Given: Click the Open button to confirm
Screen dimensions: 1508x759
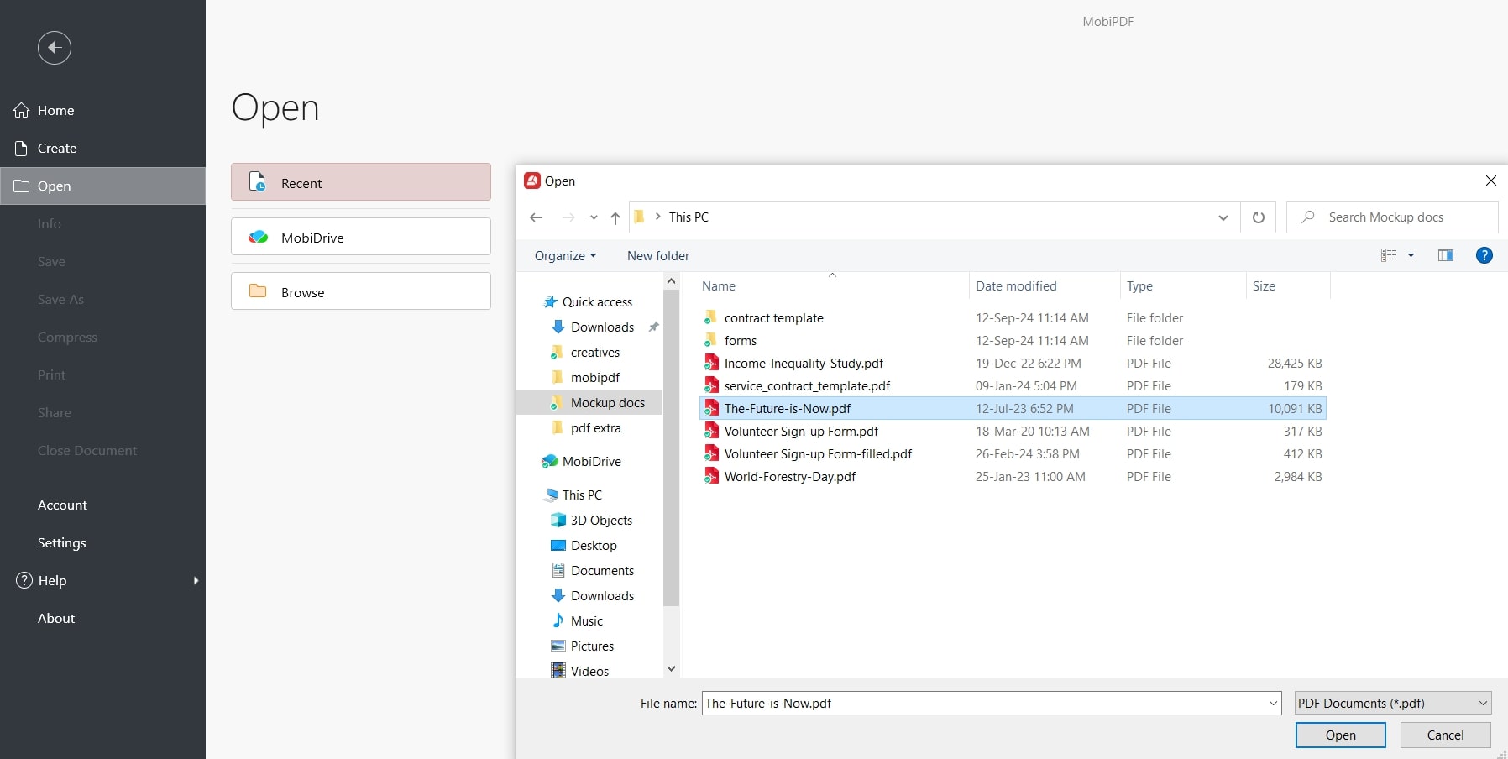Looking at the screenshot, I should tap(1340, 735).
